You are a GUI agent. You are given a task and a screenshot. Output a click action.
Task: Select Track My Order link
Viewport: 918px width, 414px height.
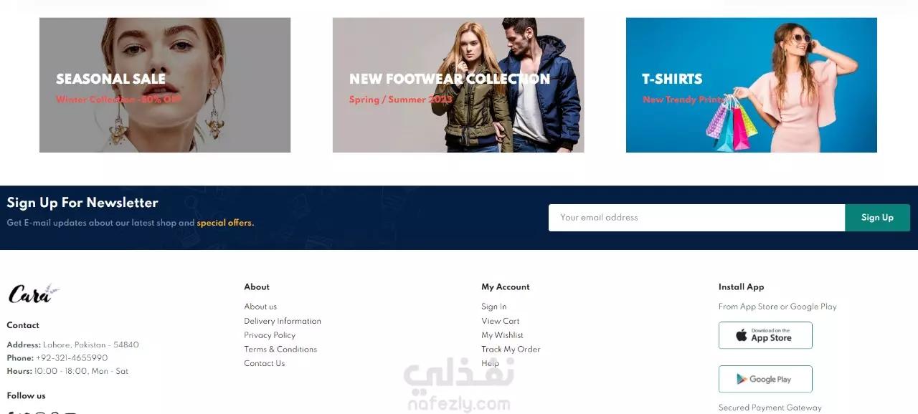511,350
